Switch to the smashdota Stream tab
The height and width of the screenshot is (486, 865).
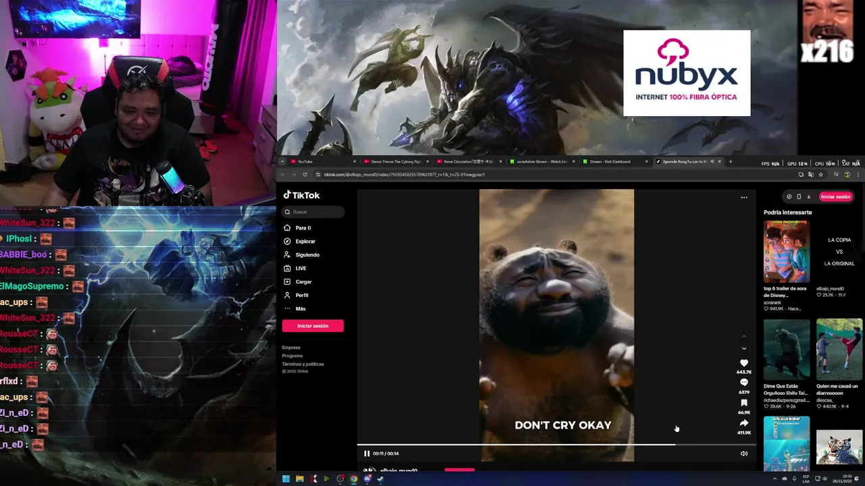pyautogui.click(x=541, y=161)
